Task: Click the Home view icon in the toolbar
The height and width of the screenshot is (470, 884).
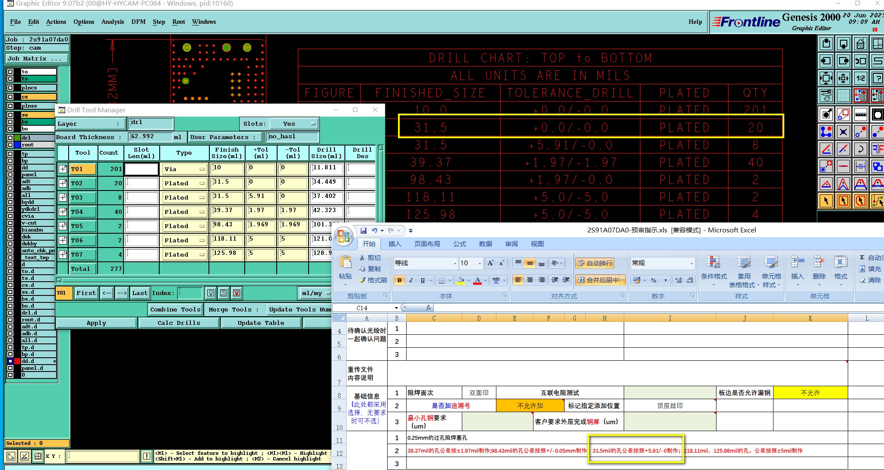Action: click(x=860, y=44)
